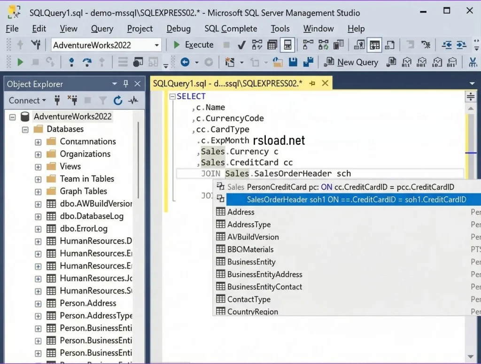Screen dimensions: 481x364
Task: Open the Query menu
Action: tap(102, 29)
